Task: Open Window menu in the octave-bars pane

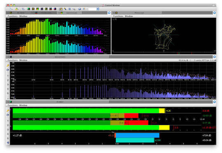Action: 23,16
